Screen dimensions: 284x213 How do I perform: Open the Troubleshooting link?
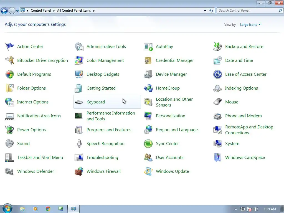[x=102, y=158]
